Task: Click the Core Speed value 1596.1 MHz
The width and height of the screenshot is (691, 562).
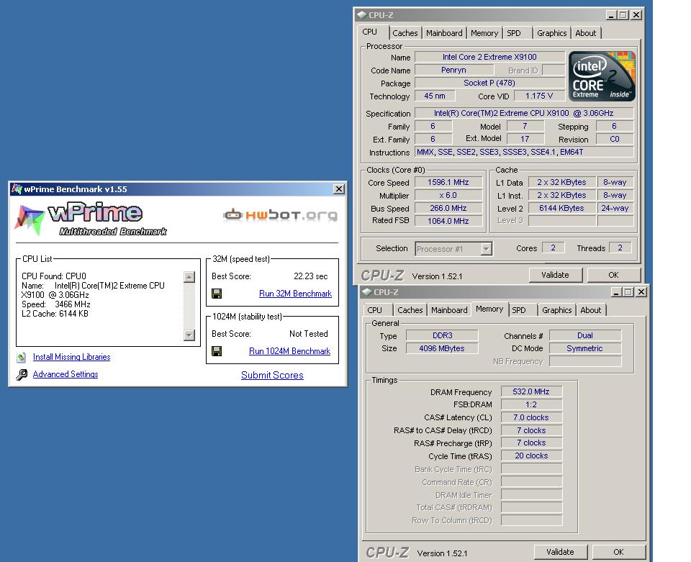Action: (x=448, y=182)
